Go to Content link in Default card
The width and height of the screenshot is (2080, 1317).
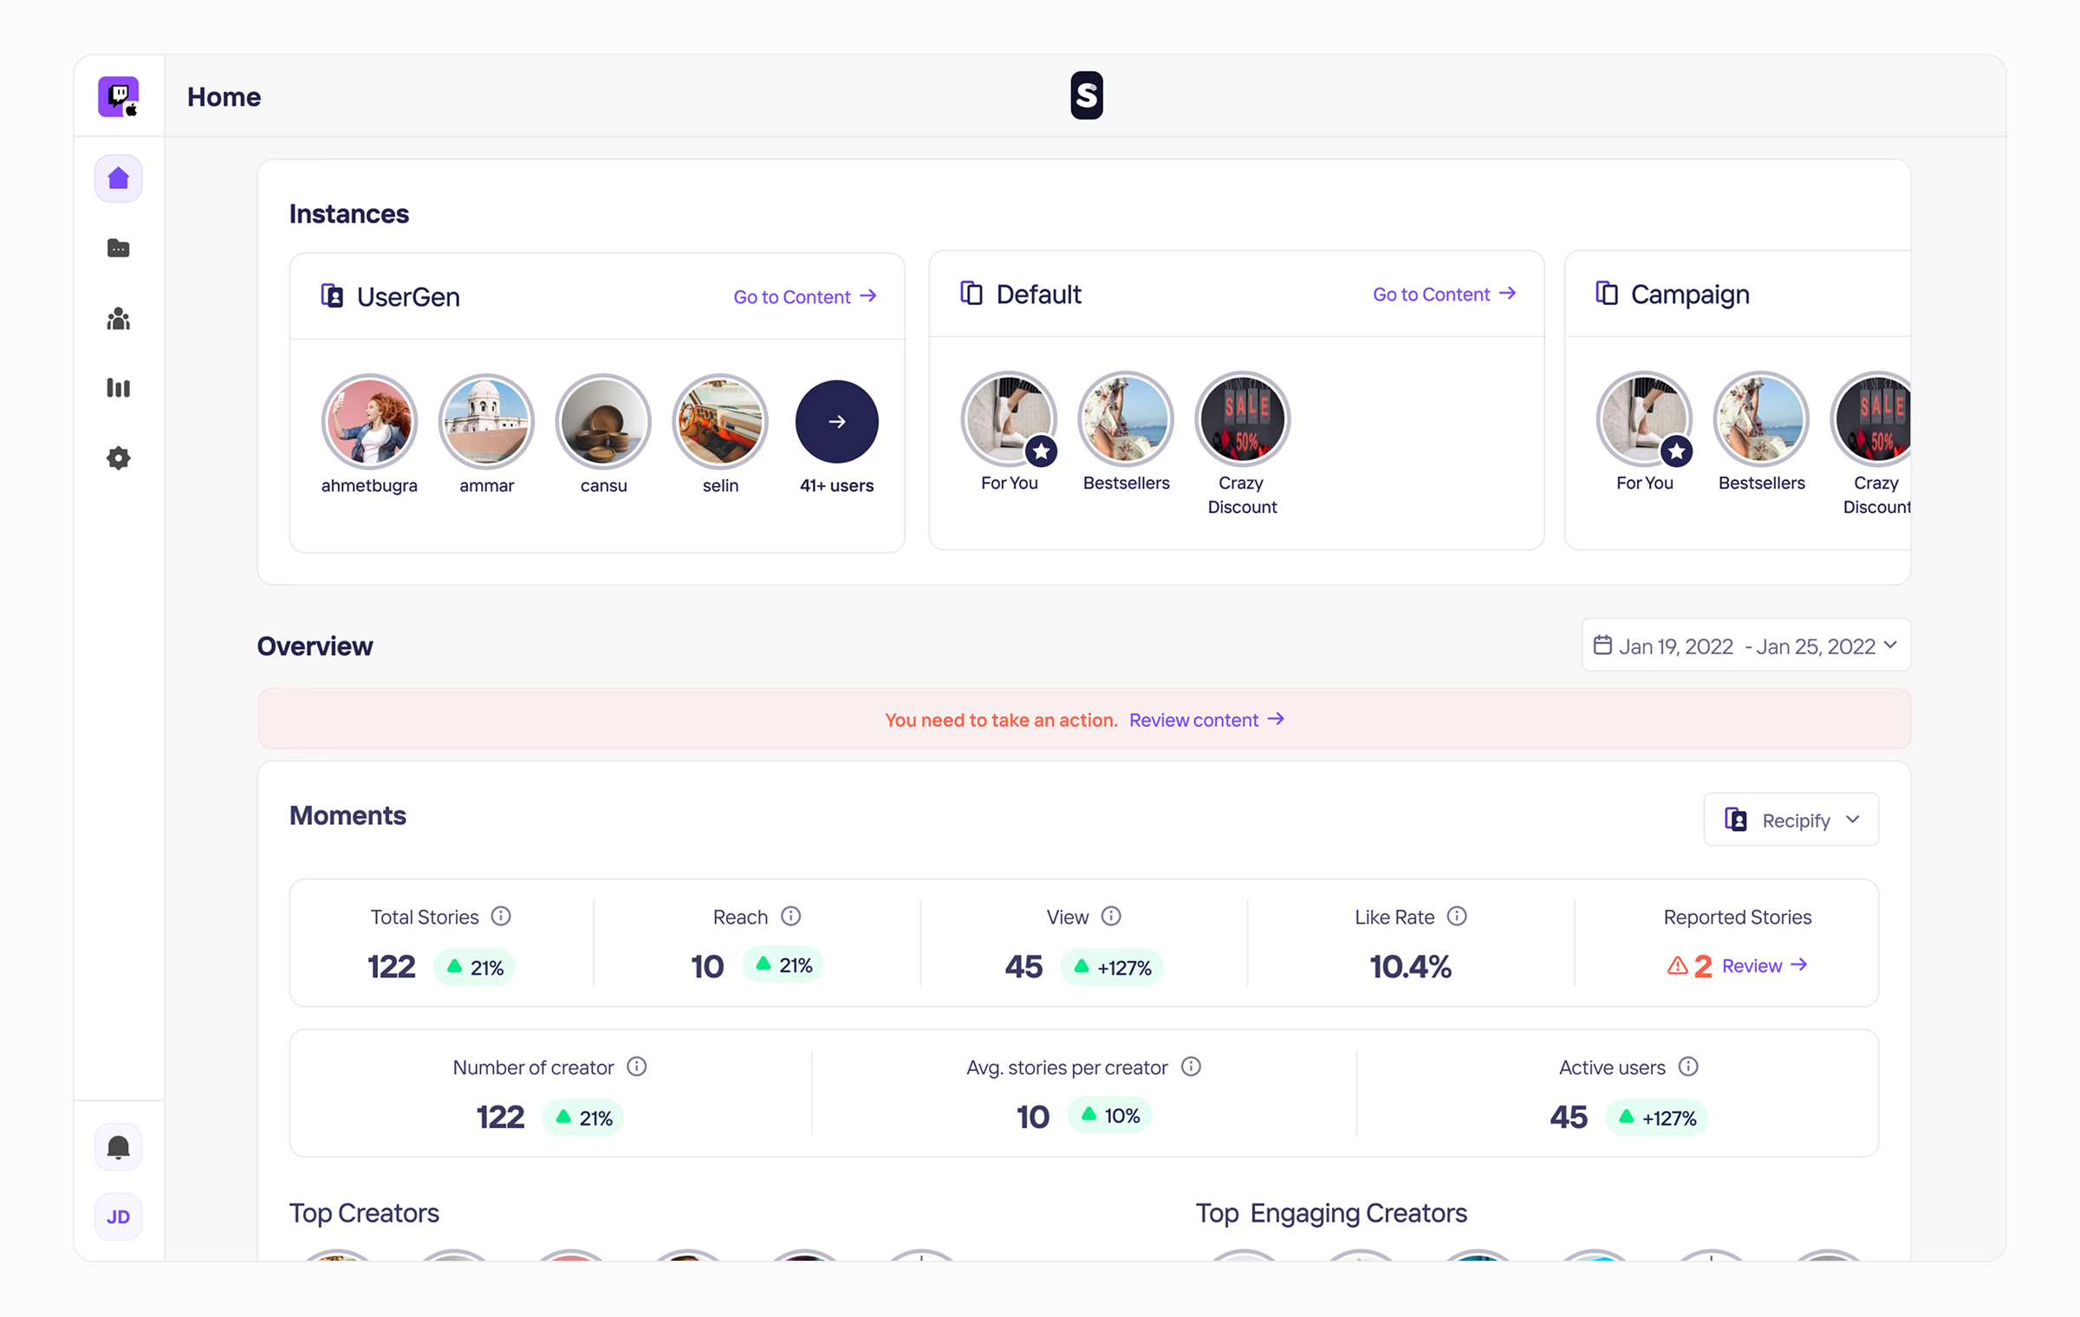tap(1444, 294)
